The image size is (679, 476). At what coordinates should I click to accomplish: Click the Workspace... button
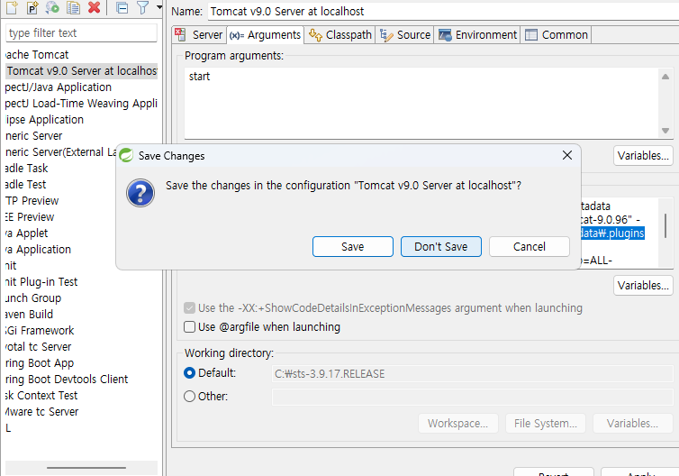point(457,423)
